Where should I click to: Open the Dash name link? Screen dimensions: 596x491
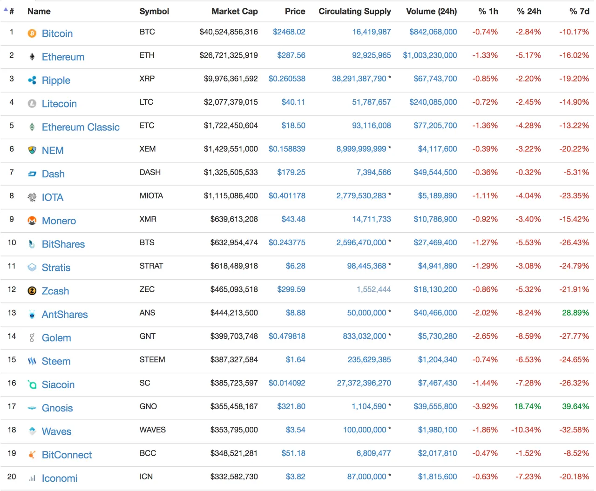point(53,174)
